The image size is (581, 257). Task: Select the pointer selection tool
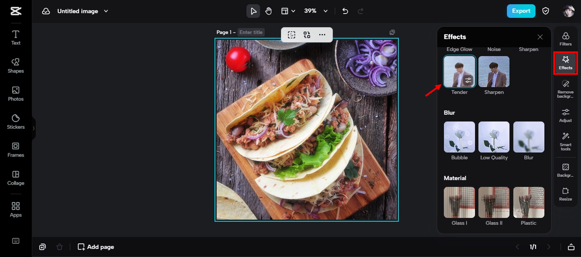[x=253, y=11]
